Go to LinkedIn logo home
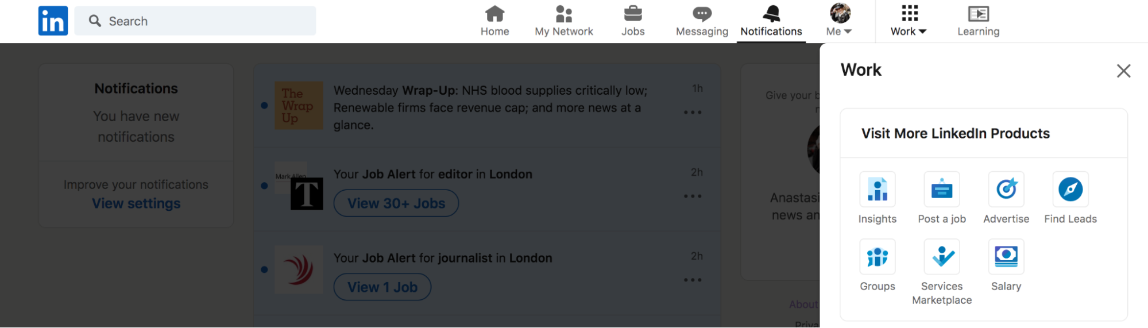The height and width of the screenshot is (328, 1148). [x=53, y=21]
